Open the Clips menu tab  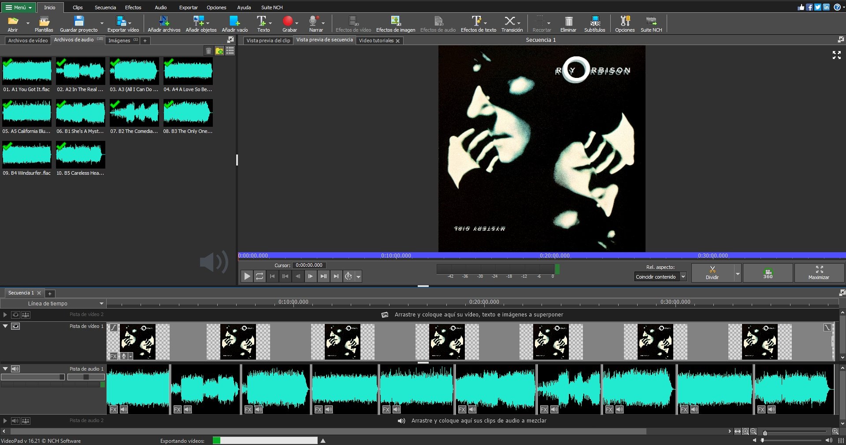click(x=78, y=7)
